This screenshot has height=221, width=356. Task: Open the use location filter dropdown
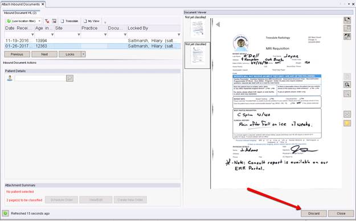[39, 21]
